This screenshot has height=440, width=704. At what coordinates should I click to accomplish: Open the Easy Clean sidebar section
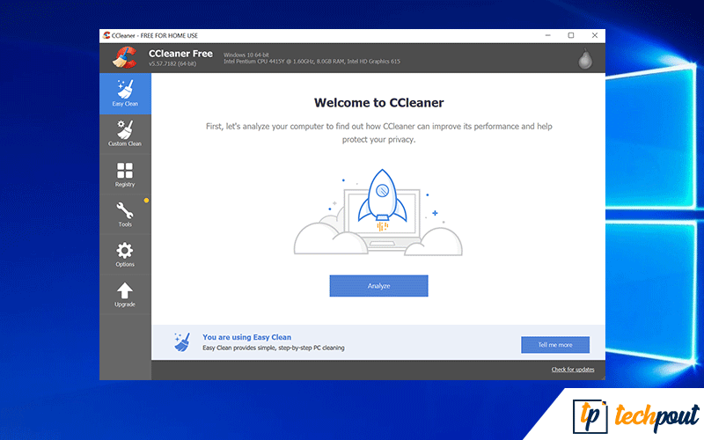coord(125,92)
